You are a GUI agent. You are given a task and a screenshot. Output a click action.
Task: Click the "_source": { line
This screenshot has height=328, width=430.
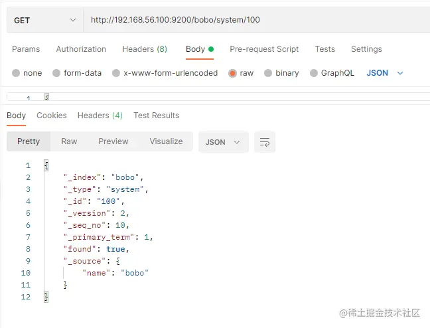tap(92, 261)
